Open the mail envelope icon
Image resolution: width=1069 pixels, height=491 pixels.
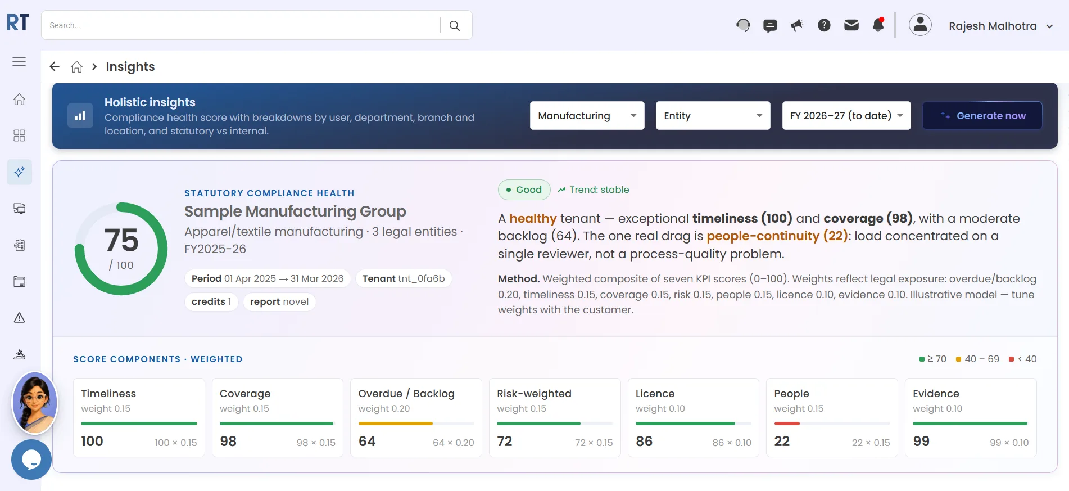[851, 25]
